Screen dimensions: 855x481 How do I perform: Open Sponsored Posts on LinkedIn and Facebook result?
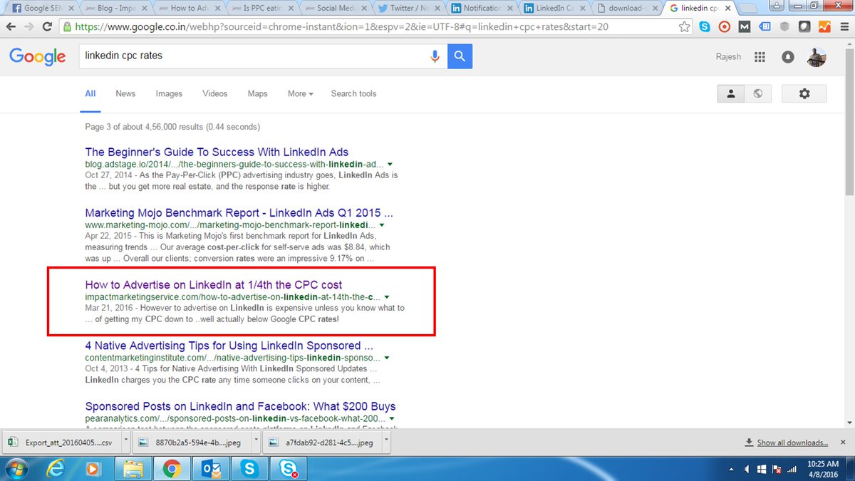[240, 406]
